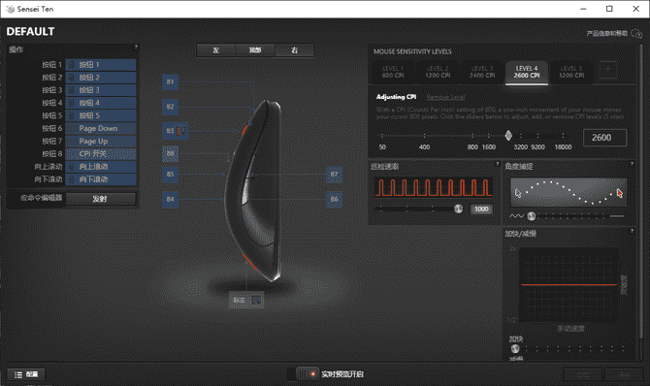650x386 pixels.
Task: Open help for the 加快/减慢 panel
Action: coord(632,231)
